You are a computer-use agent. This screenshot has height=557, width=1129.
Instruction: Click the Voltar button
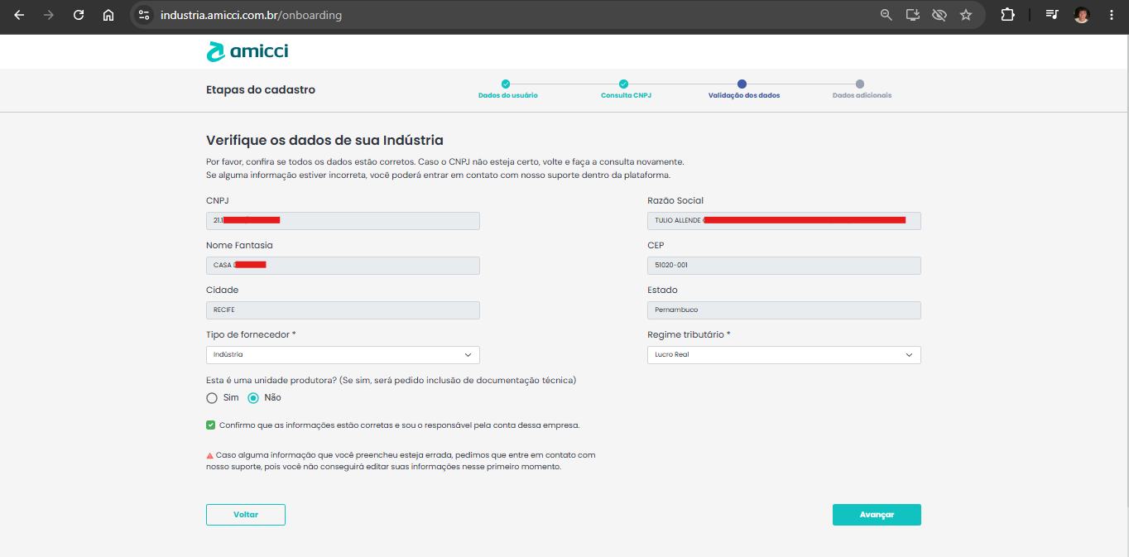[x=246, y=515]
